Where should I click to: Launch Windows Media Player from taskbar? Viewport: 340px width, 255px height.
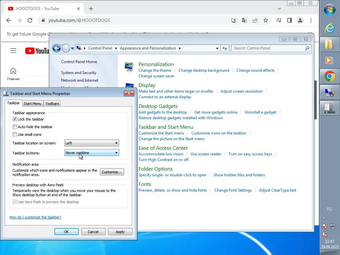tap(330, 60)
